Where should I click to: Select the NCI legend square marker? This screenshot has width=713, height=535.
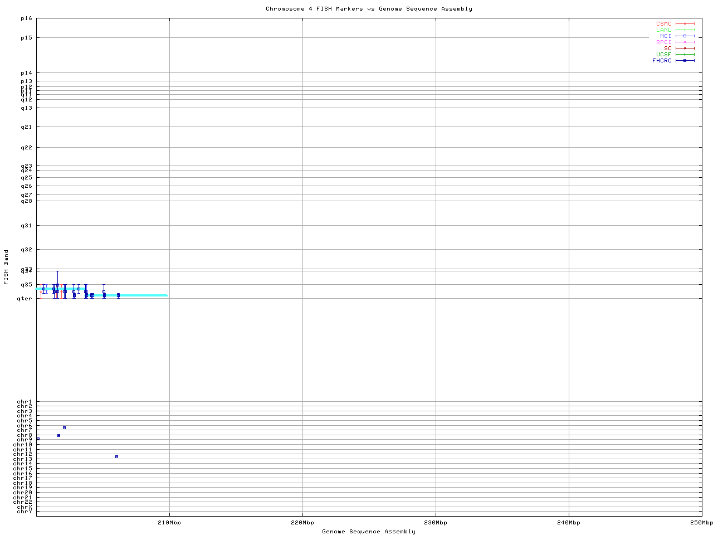coord(685,36)
